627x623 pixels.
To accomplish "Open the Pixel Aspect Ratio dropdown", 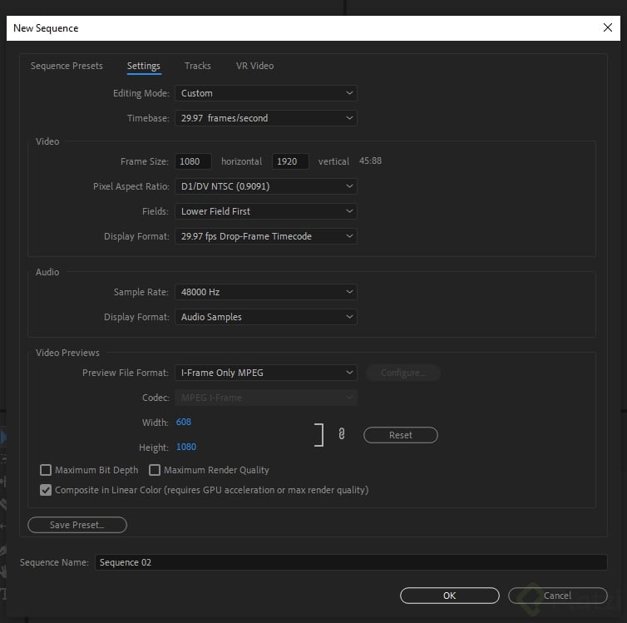I will 266,186.
